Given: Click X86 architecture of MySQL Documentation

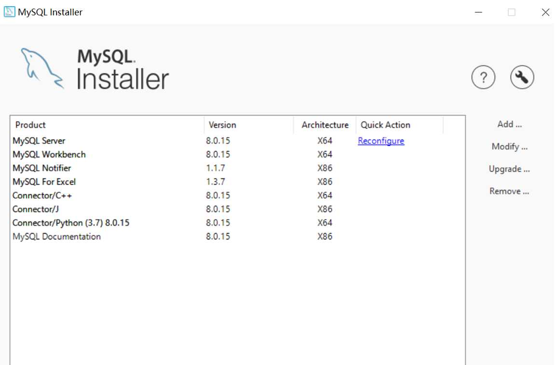Looking at the screenshot, I should coord(325,236).
